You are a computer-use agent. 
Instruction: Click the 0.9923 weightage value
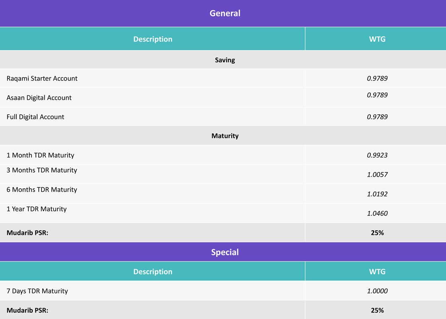tap(377, 155)
